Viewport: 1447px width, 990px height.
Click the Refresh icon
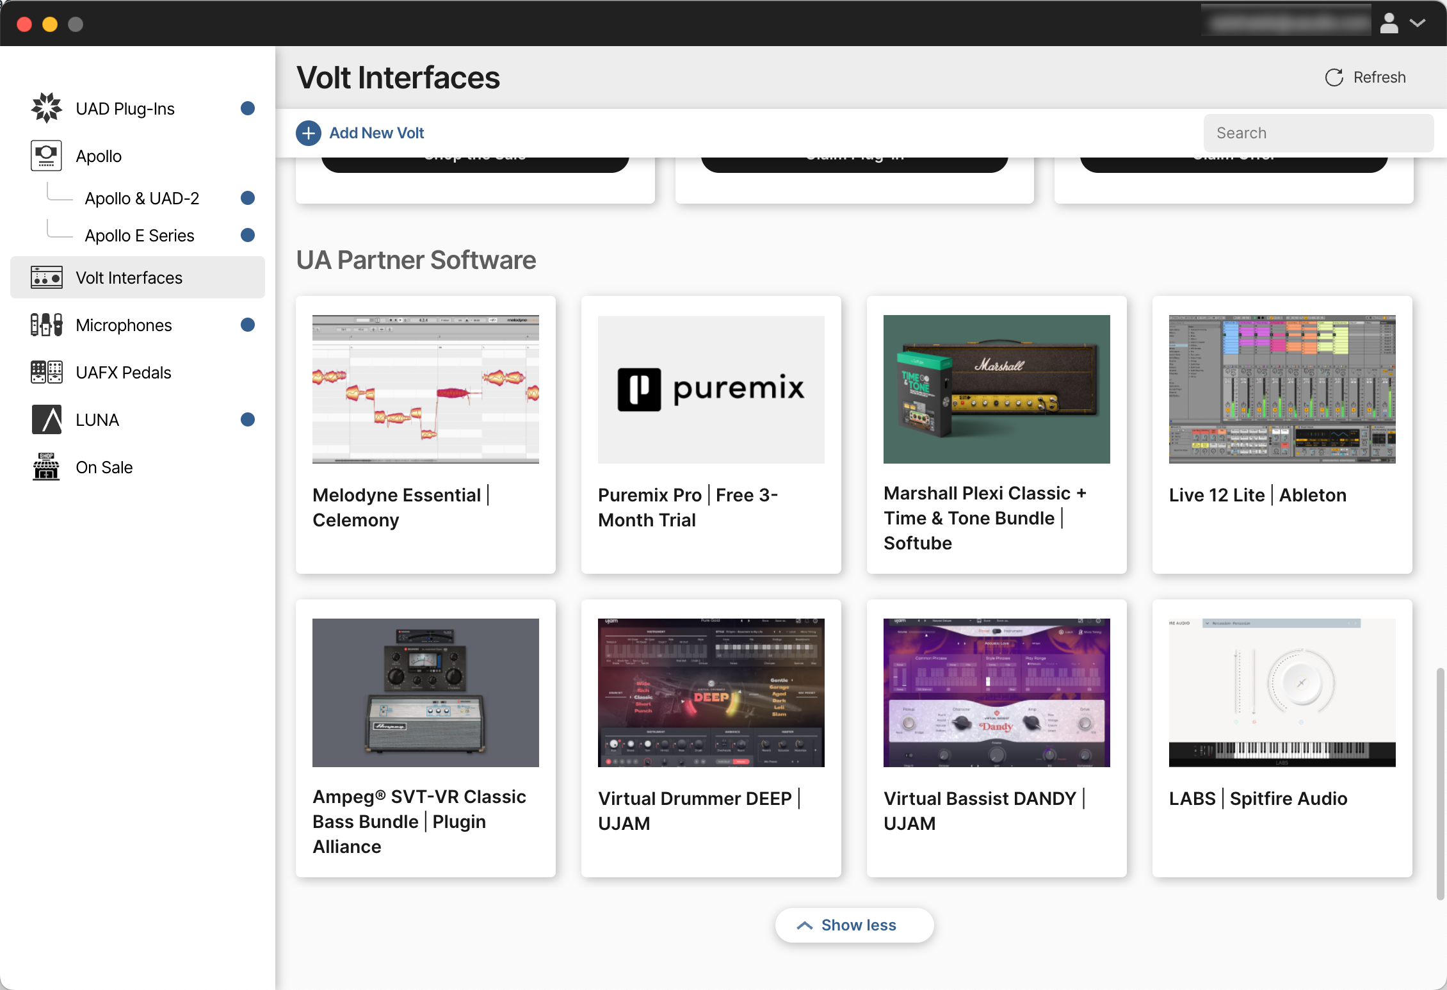tap(1334, 77)
